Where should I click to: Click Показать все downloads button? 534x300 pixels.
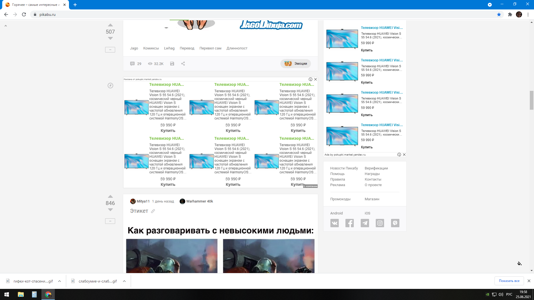point(509,281)
